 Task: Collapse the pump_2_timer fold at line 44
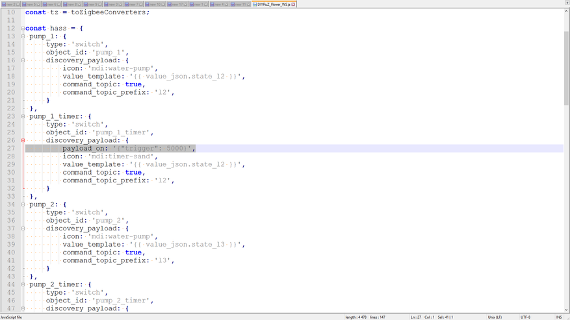[23, 284]
